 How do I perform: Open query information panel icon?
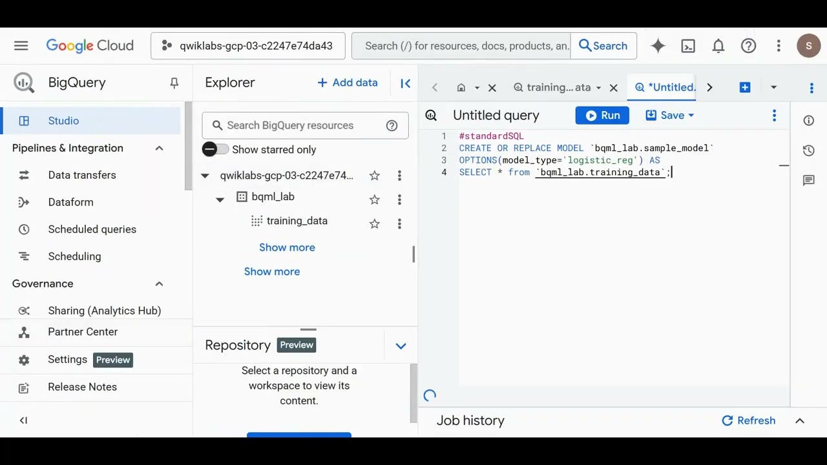coord(808,121)
